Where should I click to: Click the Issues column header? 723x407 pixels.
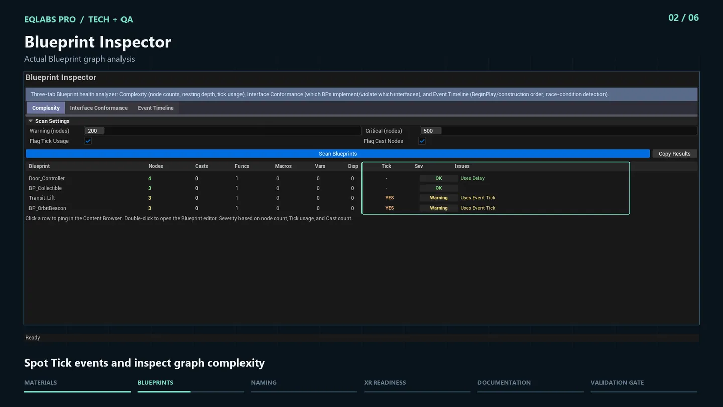(462, 166)
